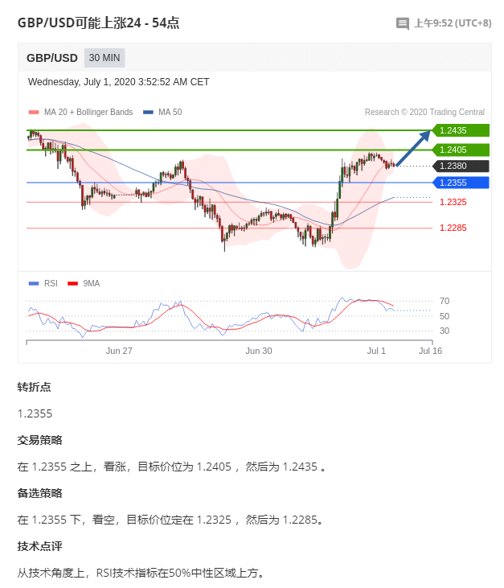Click the RSI legend text
The image size is (504, 588).
[x=51, y=283]
